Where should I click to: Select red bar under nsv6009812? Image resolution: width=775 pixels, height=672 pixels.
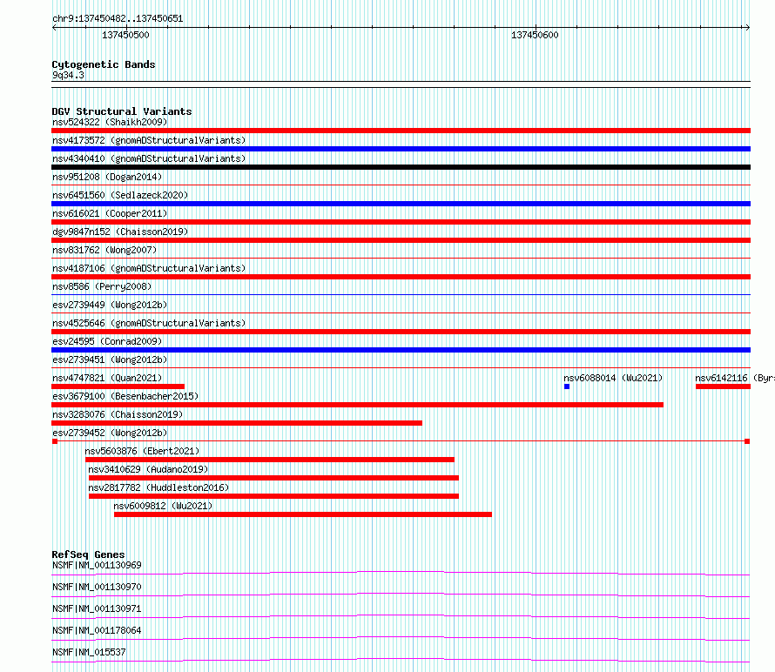point(303,514)
